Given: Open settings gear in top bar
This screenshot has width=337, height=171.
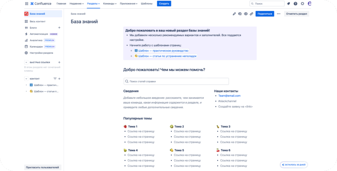Looking at the screenshot, I should click(x=302, y=4).
